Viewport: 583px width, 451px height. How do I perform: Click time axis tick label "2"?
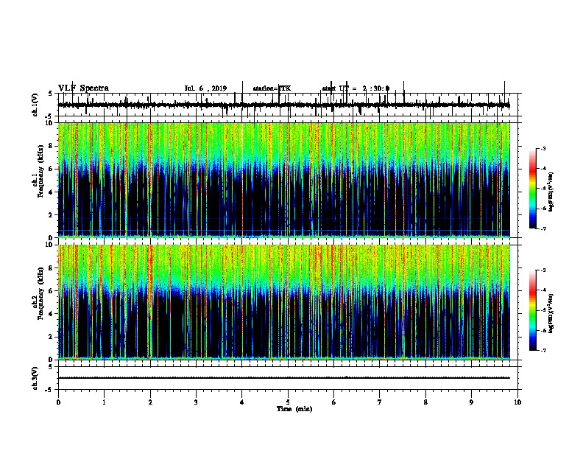click(x=150, y=402)
